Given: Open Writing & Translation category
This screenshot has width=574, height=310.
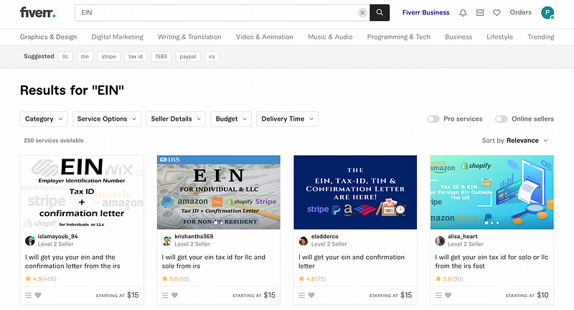Looking at the screenshot, I should click(x=189, y=37).
